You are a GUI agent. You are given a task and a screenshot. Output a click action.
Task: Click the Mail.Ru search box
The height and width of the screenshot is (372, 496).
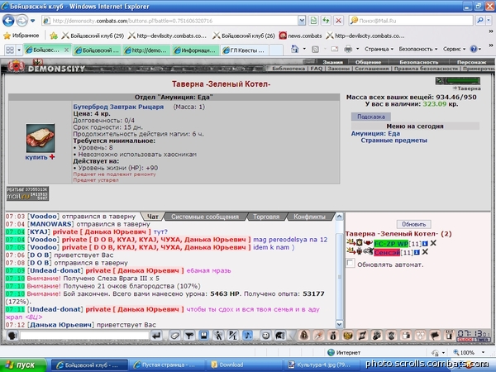[411, 21]
